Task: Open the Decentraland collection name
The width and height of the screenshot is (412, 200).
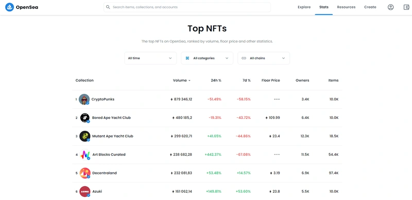Action: point(105,173)
